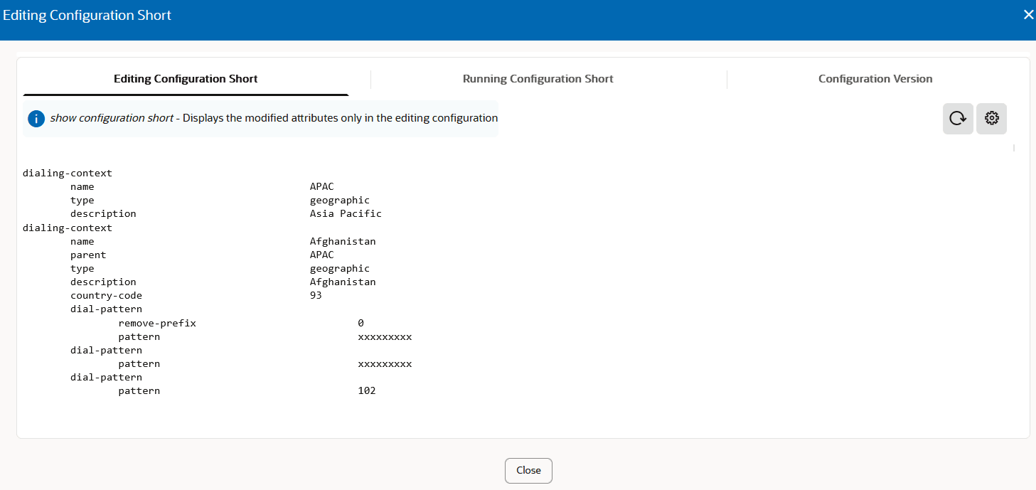Click the pattern value 102

[367, 390]
